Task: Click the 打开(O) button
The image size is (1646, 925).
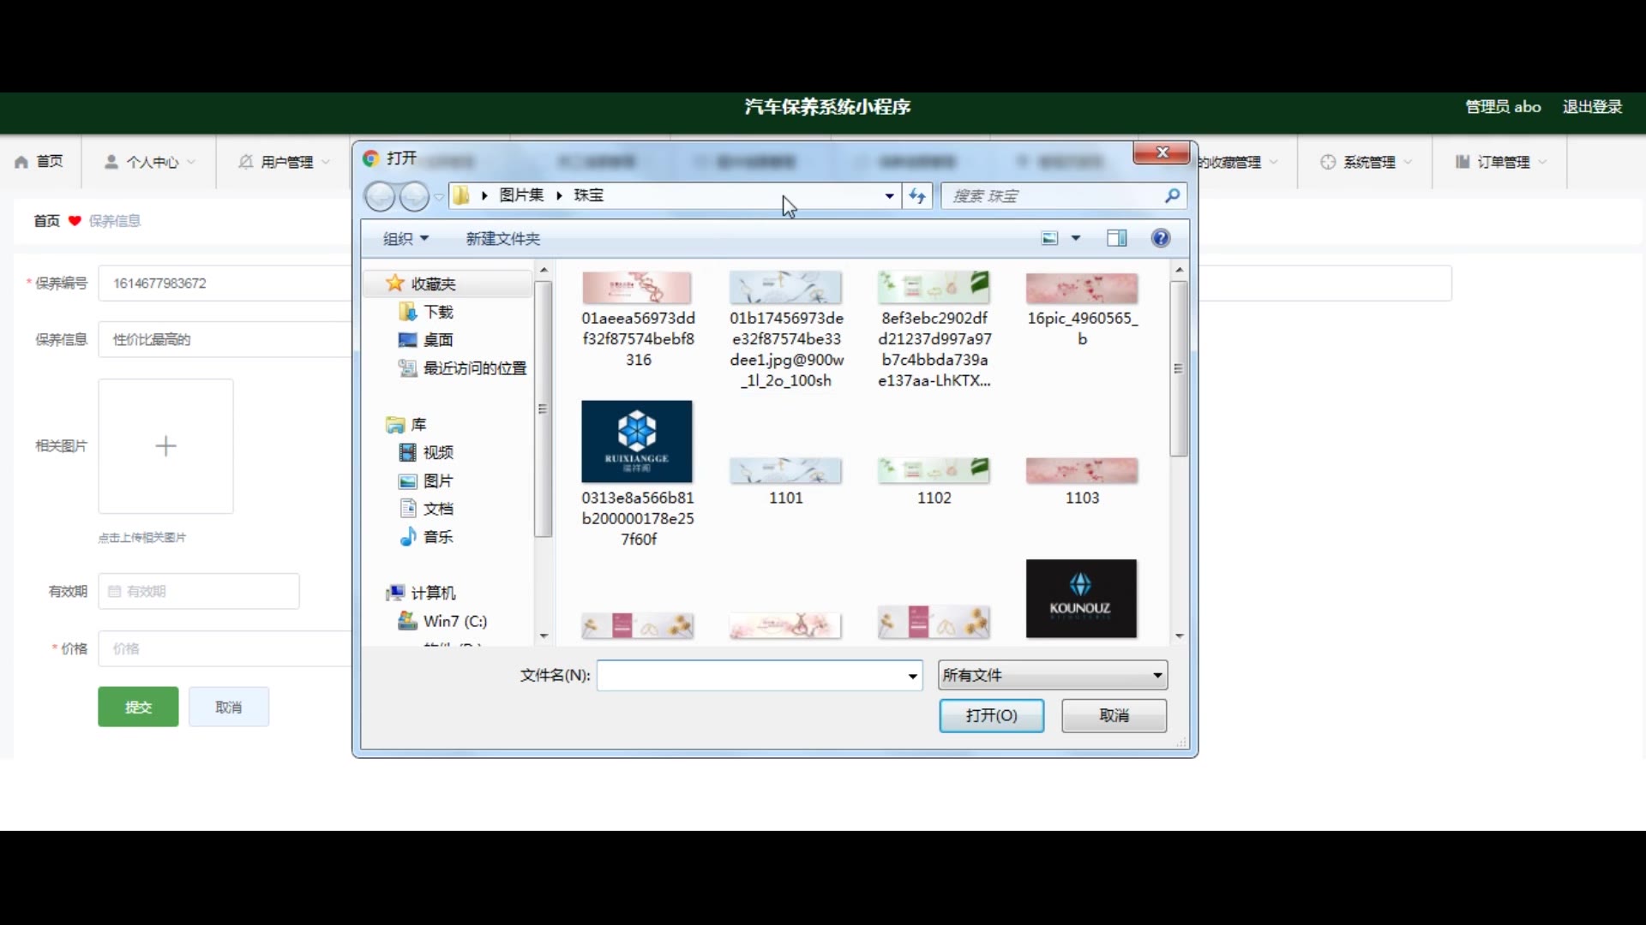Action: (x=992, y=716)
